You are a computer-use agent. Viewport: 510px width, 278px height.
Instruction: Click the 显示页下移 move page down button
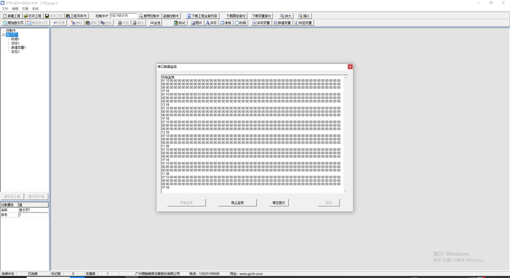tap(36, 197)
